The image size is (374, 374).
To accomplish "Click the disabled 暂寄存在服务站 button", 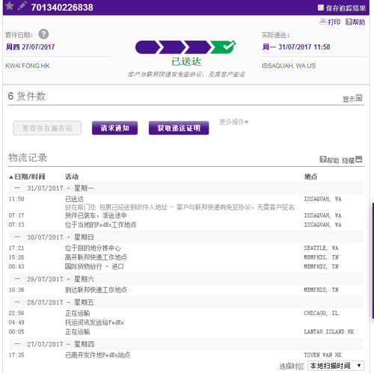I will (47, 128).
